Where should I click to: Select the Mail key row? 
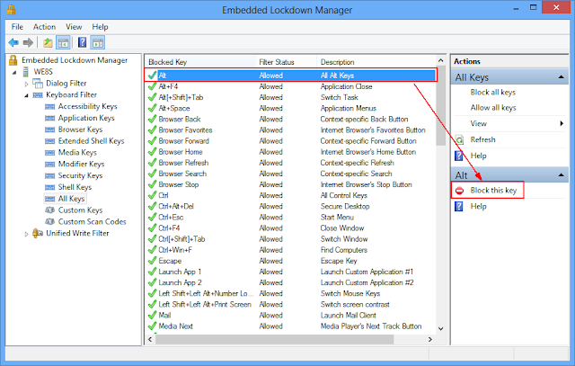(290, 316)
